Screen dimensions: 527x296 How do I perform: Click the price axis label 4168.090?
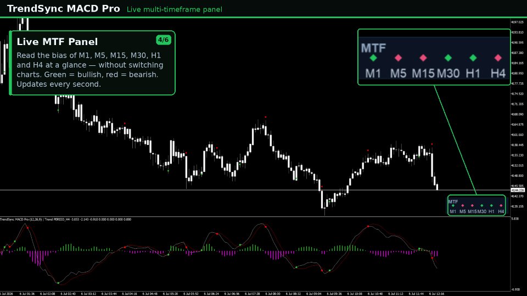click(517, 114)
